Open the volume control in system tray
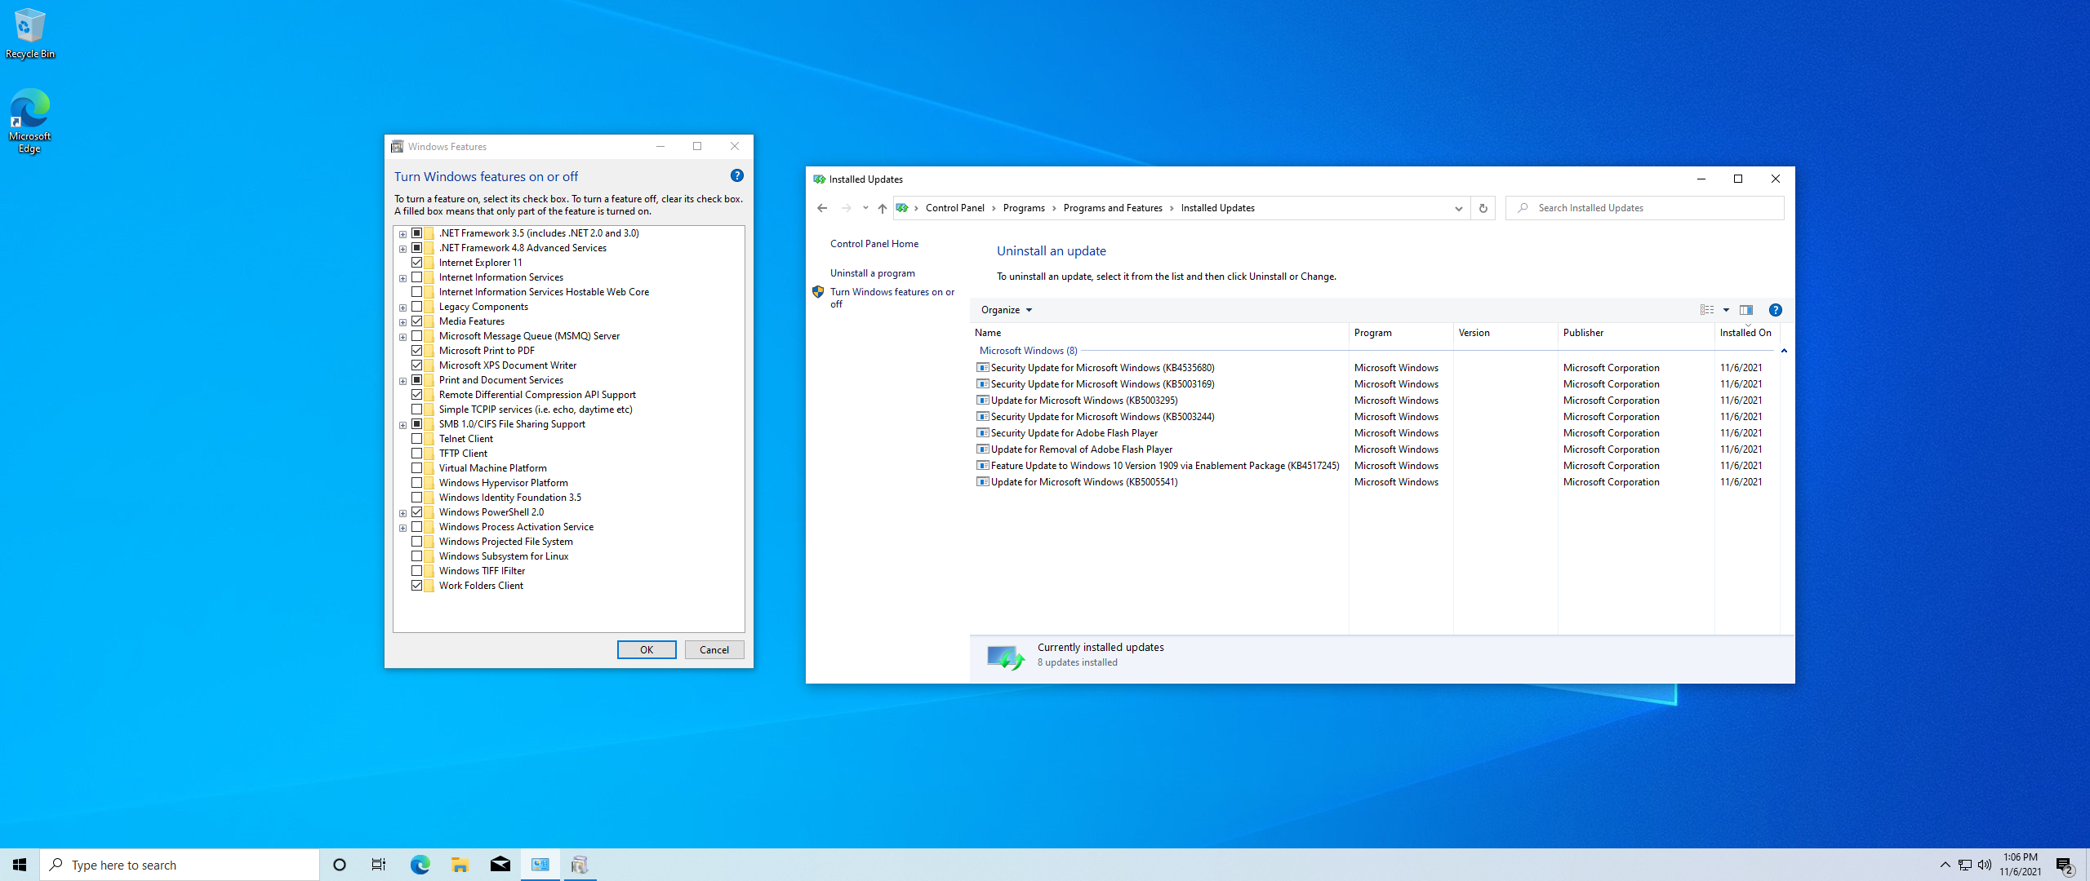Viewport: 2090px width, 881px height. (1985, 865)
